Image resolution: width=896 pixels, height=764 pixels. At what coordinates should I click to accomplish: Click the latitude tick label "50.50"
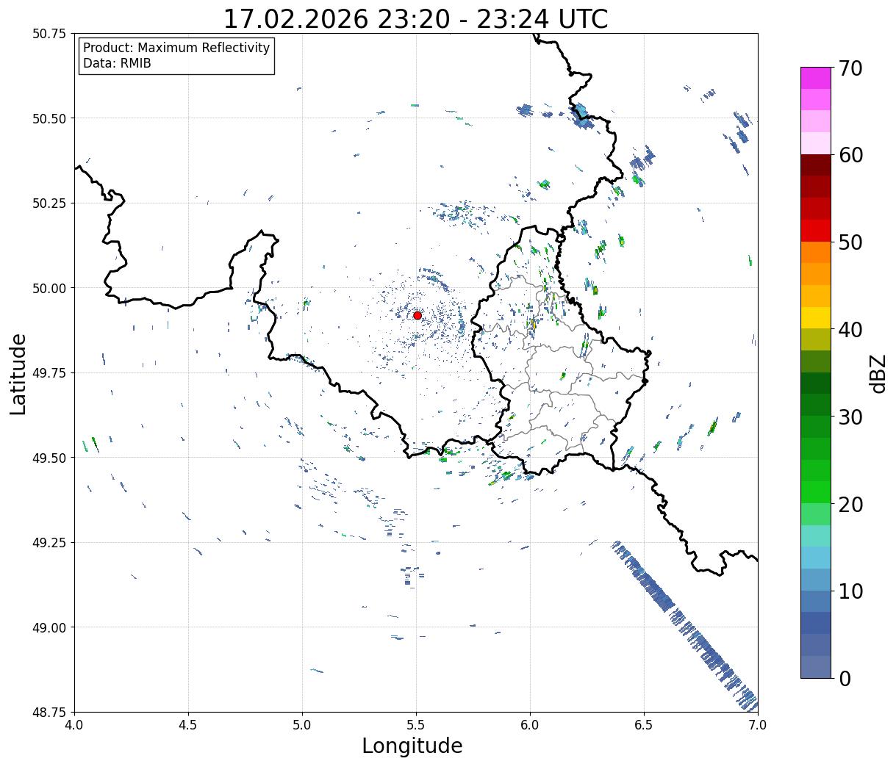(49, 118)
